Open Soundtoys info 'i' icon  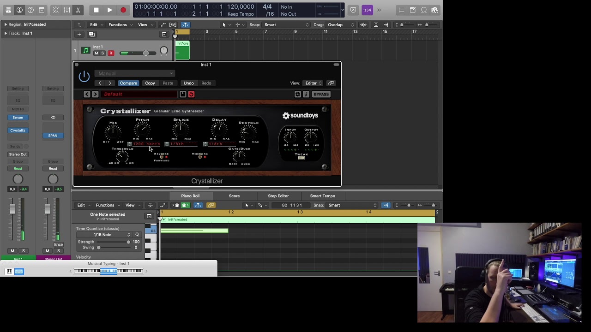[x=306, y=94]
